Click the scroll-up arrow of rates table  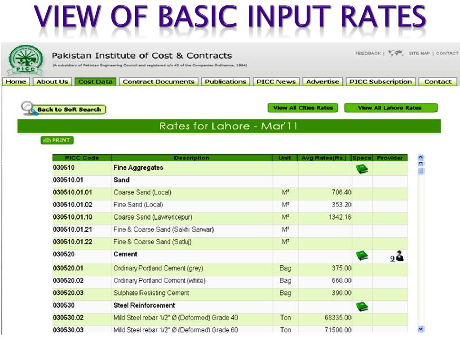[420, 158]
